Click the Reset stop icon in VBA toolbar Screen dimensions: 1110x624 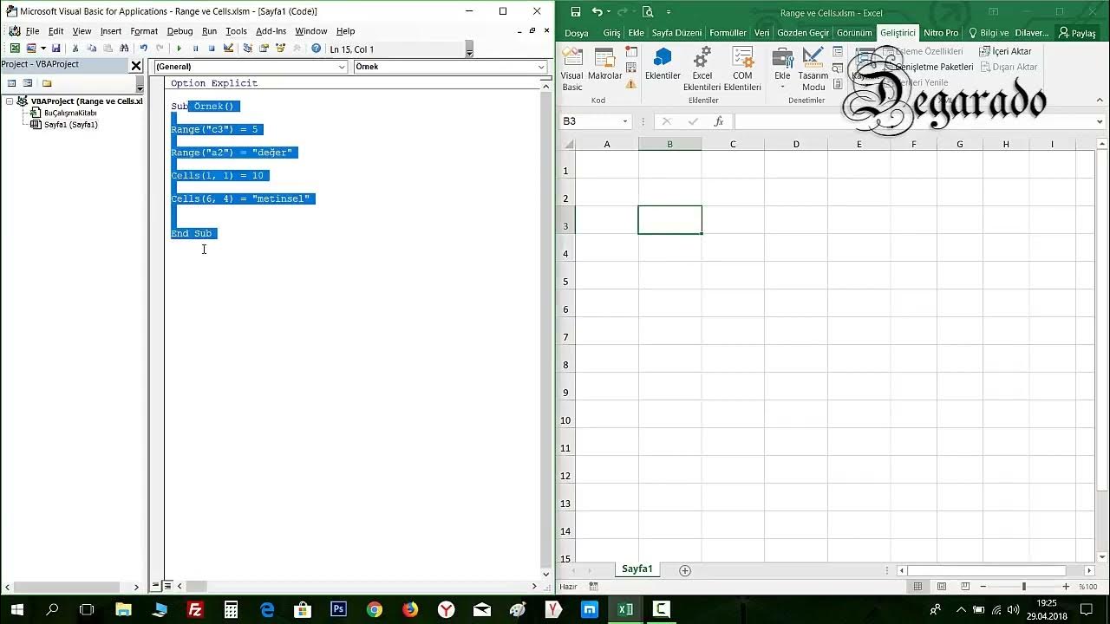tap(212, 49)
